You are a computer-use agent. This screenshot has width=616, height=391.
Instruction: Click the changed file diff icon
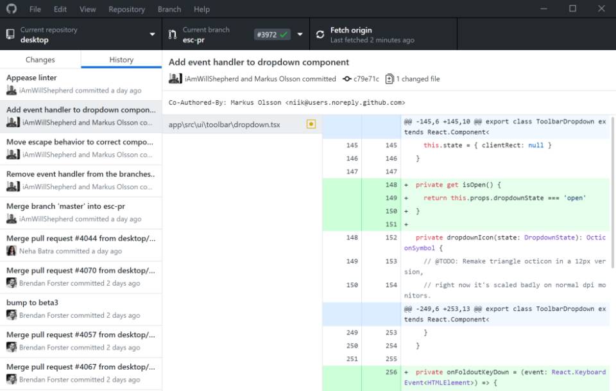click(389, 79)
